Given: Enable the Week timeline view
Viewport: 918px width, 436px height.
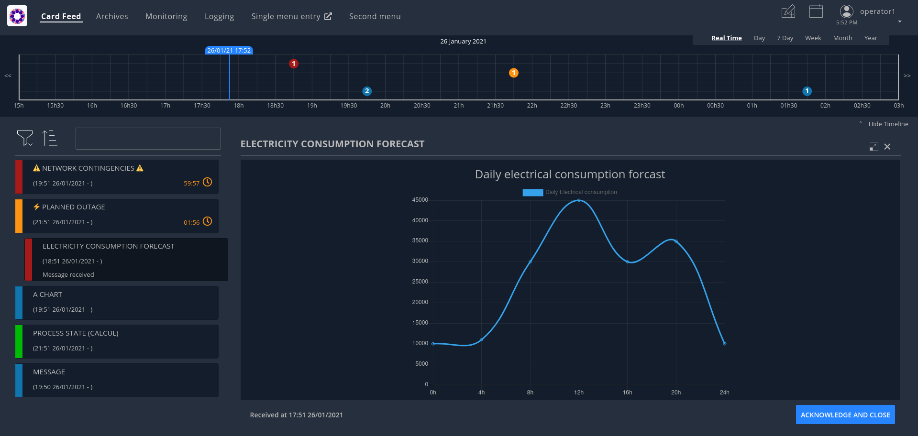Looking at the screenshot, I should click(x=813, y=38).
